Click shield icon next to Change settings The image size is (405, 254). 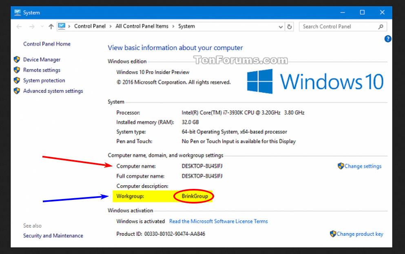click(x=341, y=166)
